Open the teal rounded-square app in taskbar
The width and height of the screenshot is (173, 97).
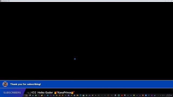[119, 95]
